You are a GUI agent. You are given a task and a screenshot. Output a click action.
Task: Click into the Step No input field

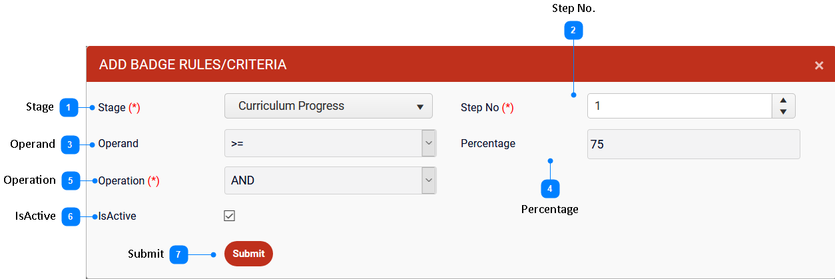point(680,106)
